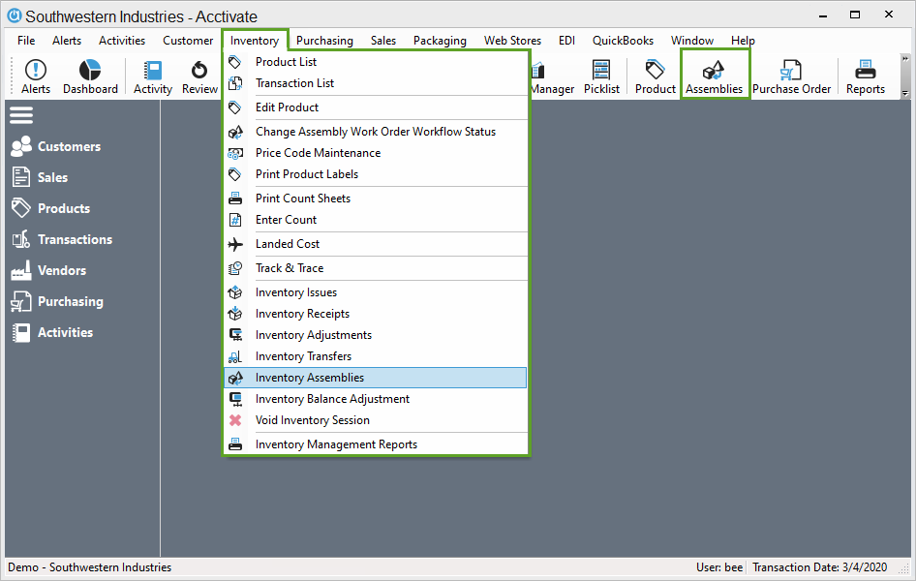This screenshot has height=581, width=916.
Task: Open the Picklist toolbar icon
Action: (x=601, y=76)
